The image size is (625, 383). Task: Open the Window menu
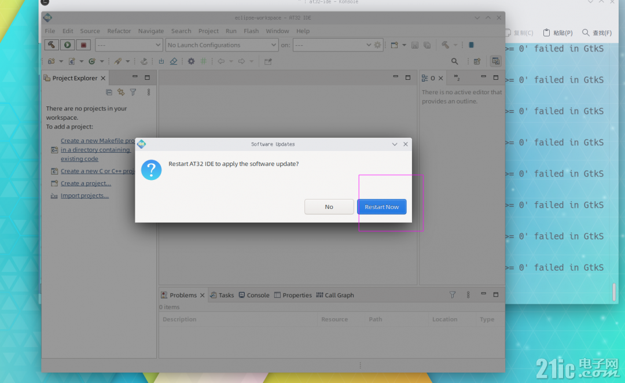click(277, 31)
